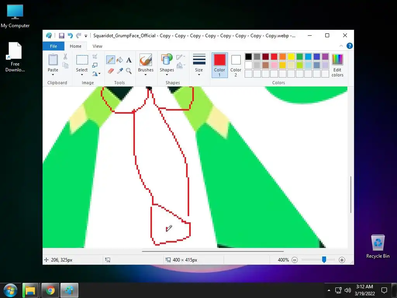397x298 pixels.
Task: Click the Edit colors rainbow icon
Action: click(x=337, y=60)
